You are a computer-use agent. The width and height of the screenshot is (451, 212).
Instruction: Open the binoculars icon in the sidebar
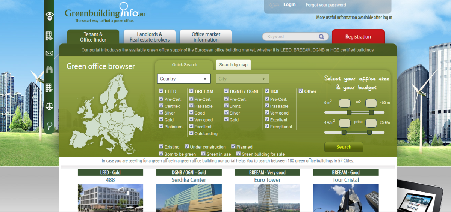[x=49, y=69]
